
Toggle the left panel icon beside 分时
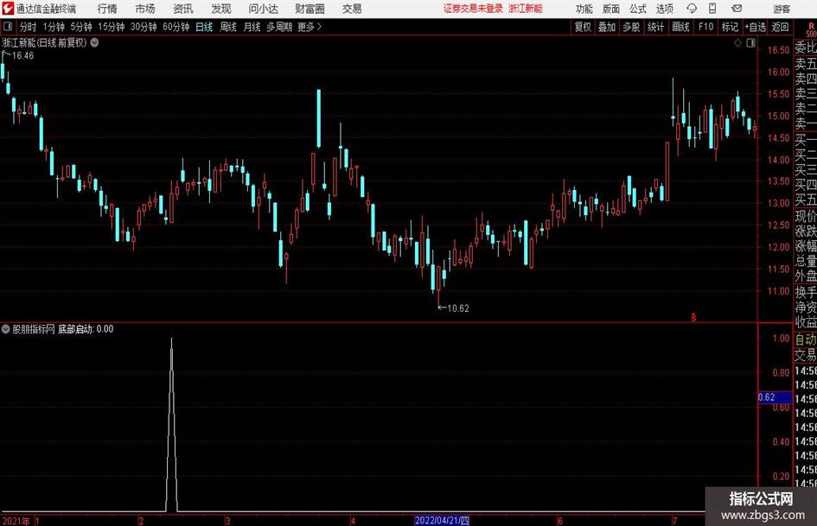(x=7, y=27)
